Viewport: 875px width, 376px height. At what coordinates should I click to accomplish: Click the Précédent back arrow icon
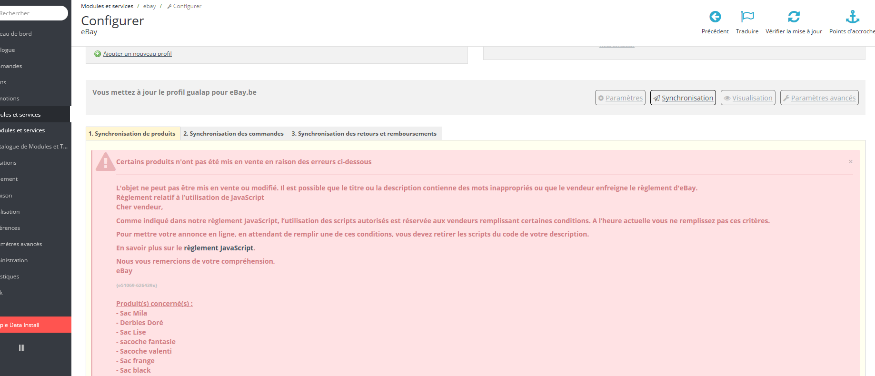(715, 17)
